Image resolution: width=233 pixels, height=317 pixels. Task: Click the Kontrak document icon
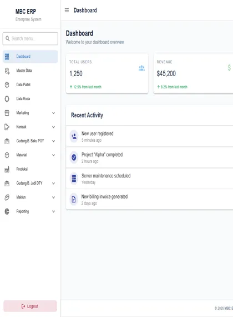tap(7, 127)
